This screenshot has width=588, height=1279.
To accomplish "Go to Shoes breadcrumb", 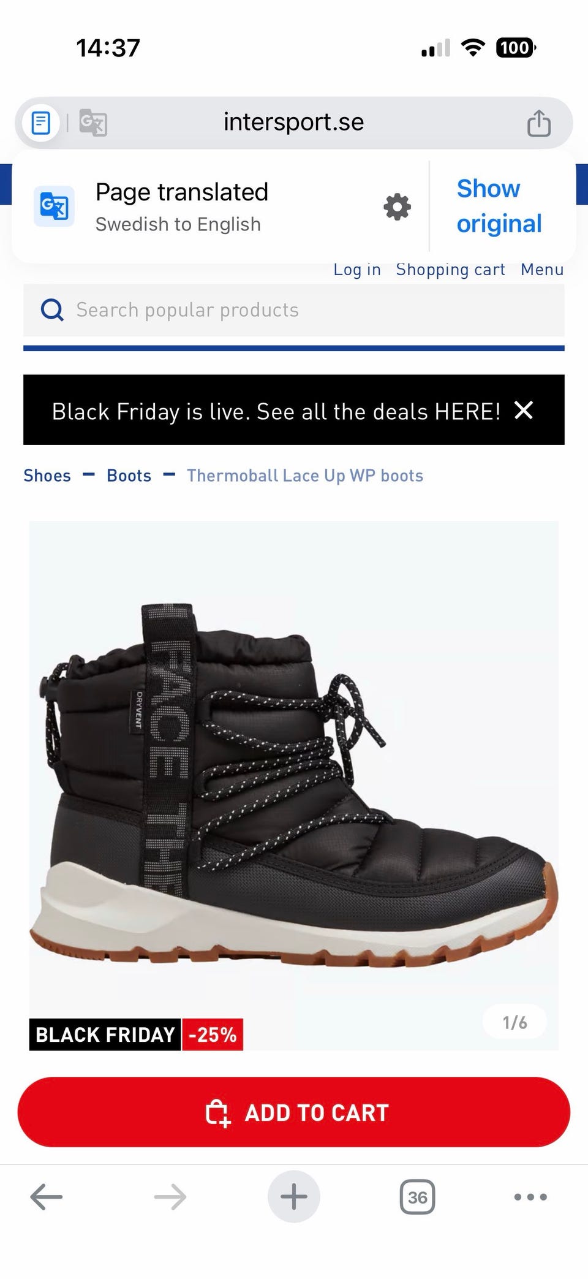I will tap(47, 476).
